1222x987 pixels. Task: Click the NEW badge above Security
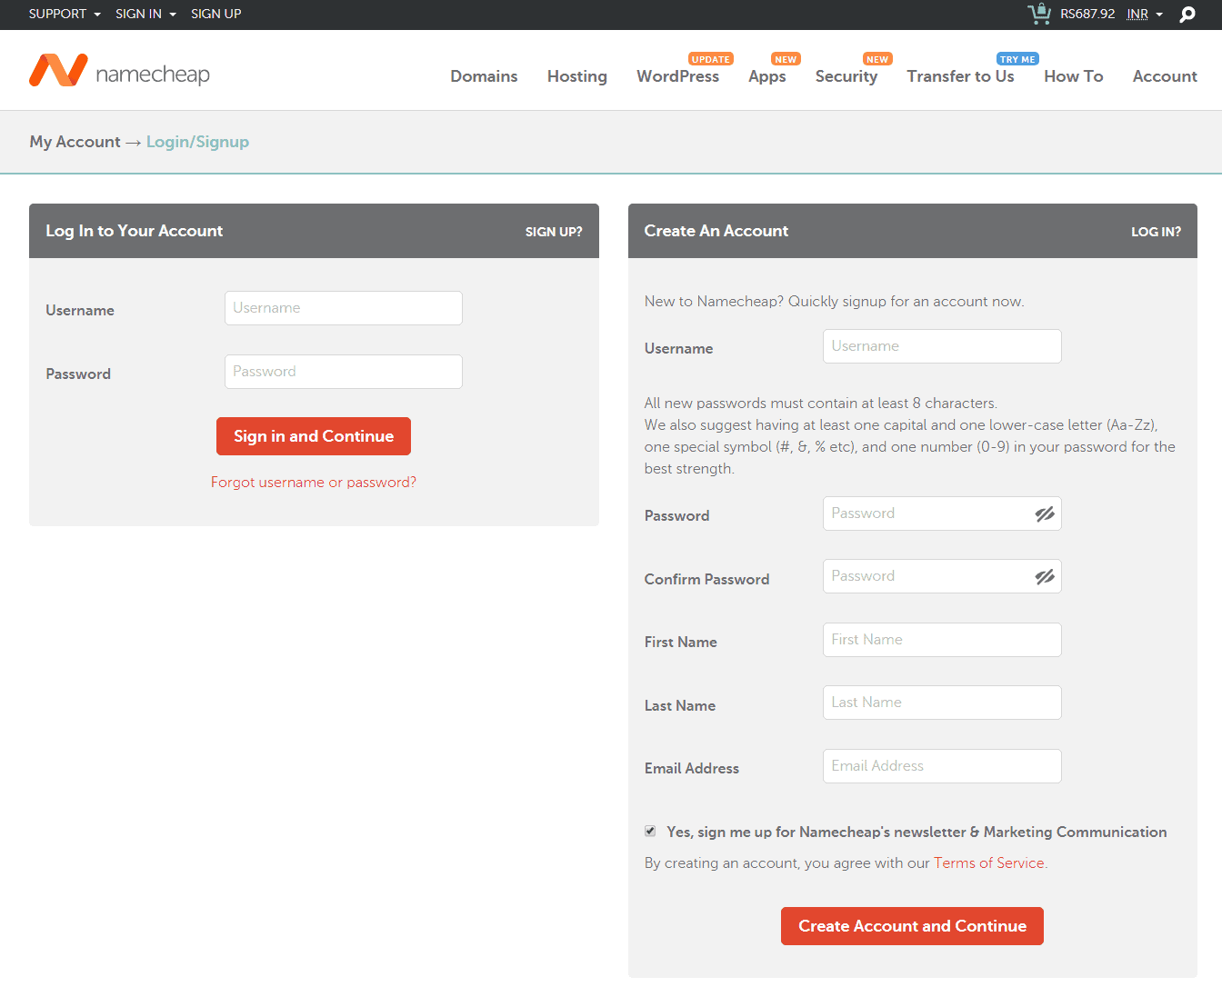pyautogui.click(x=877, y=59)
